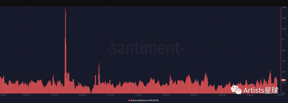The width and height of the screenshot is (288, 103).
Task: Click the '568K' y-axis value
Action: (283, 72)
